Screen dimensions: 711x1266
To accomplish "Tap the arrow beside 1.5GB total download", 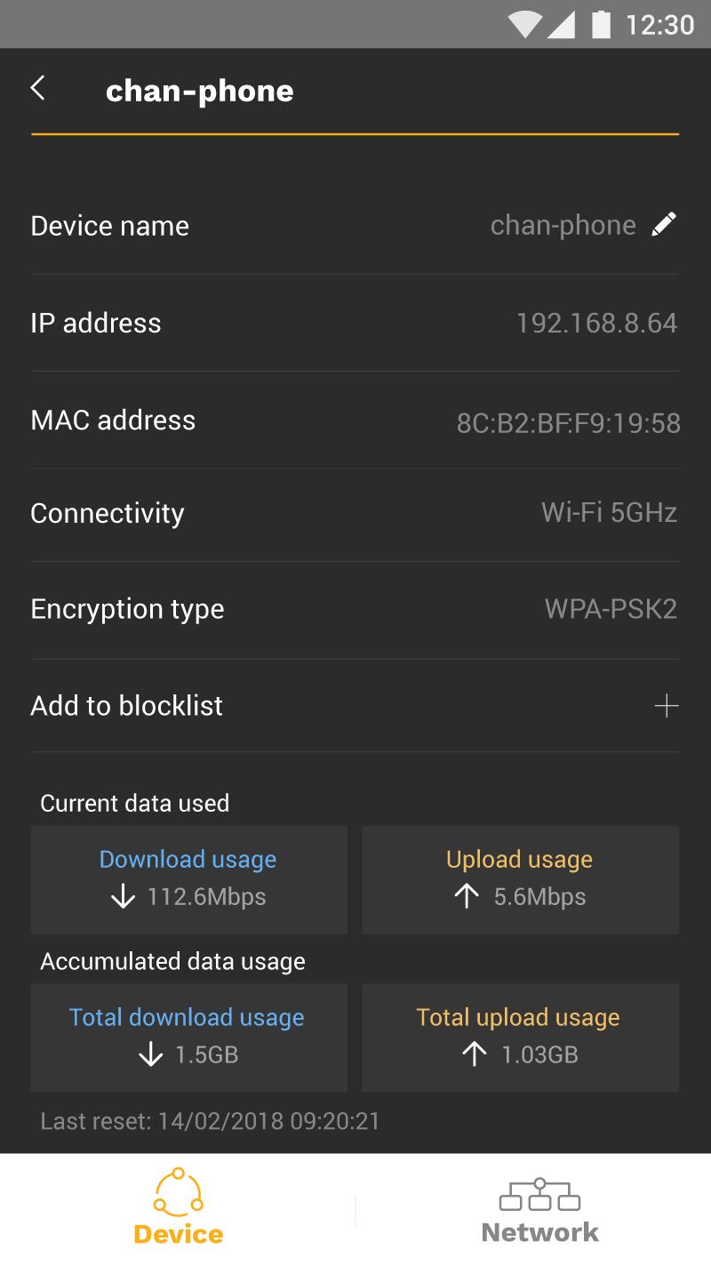I will pyautogui.click(x=151, y=1055).
